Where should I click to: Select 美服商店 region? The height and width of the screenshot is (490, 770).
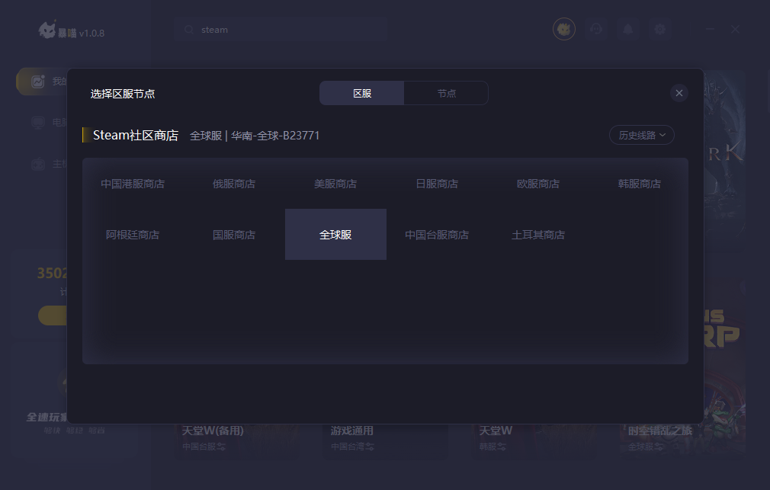[x=335, y=184]
